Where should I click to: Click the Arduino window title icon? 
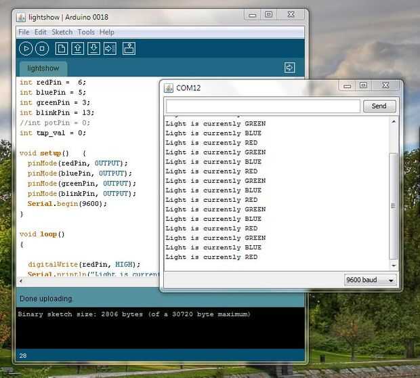pyautogui.click(x=21, y=18)
